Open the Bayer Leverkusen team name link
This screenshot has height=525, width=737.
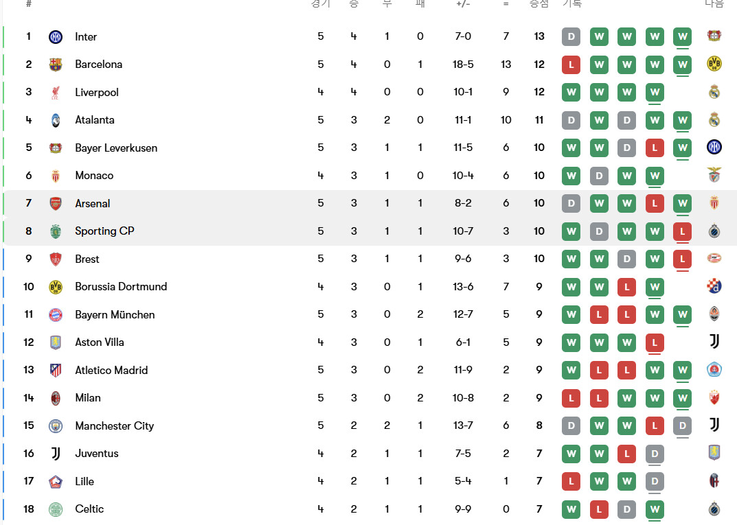pyautogui.click(x=116, y=148)
